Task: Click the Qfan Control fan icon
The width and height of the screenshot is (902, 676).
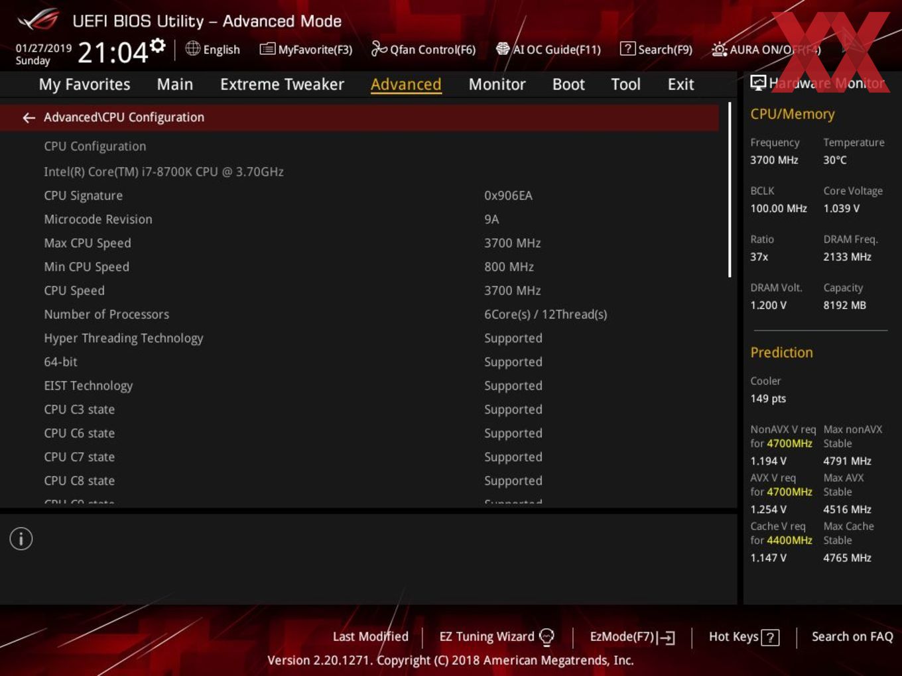Action: (x=379, y=48)
